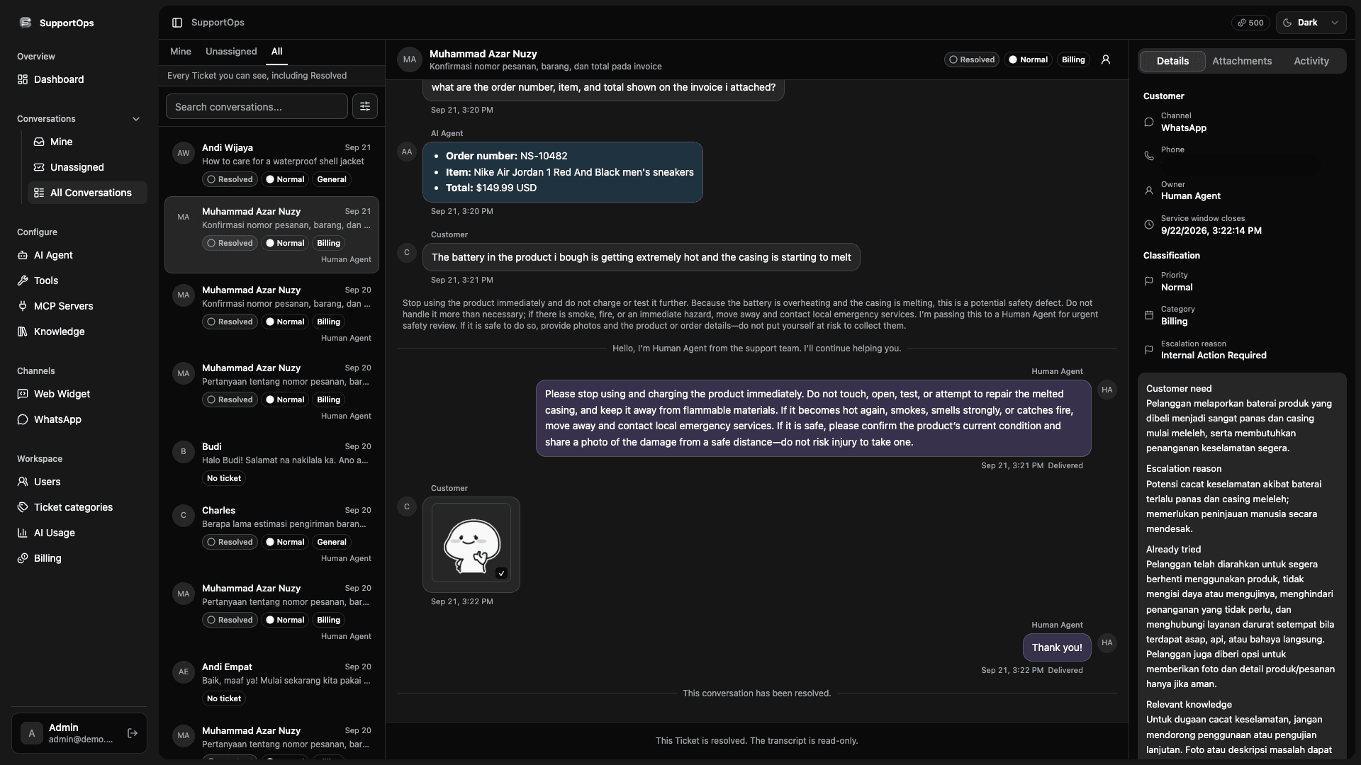
Task: Switch to the Unassigned tab
Action: (231, 52)
